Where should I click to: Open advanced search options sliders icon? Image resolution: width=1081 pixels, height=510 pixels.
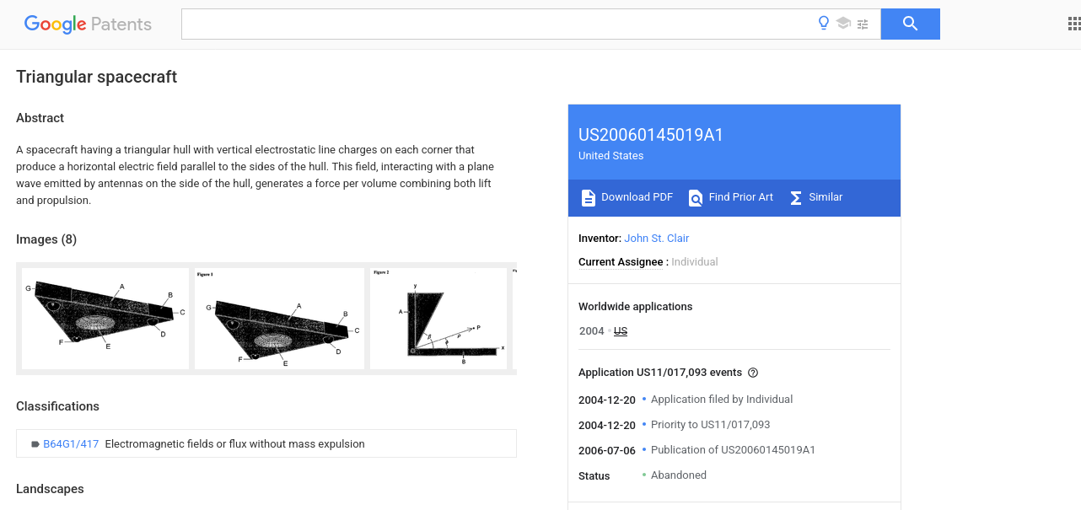pos(863,24)
